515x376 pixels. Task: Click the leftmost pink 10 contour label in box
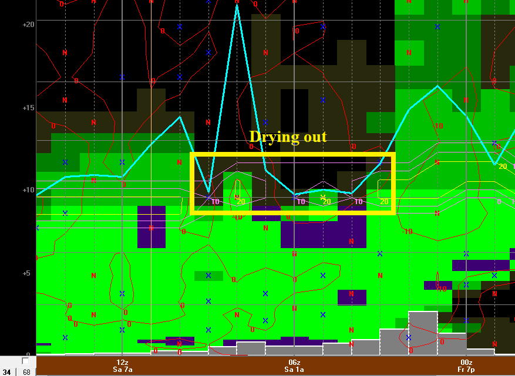pos(215,202)
